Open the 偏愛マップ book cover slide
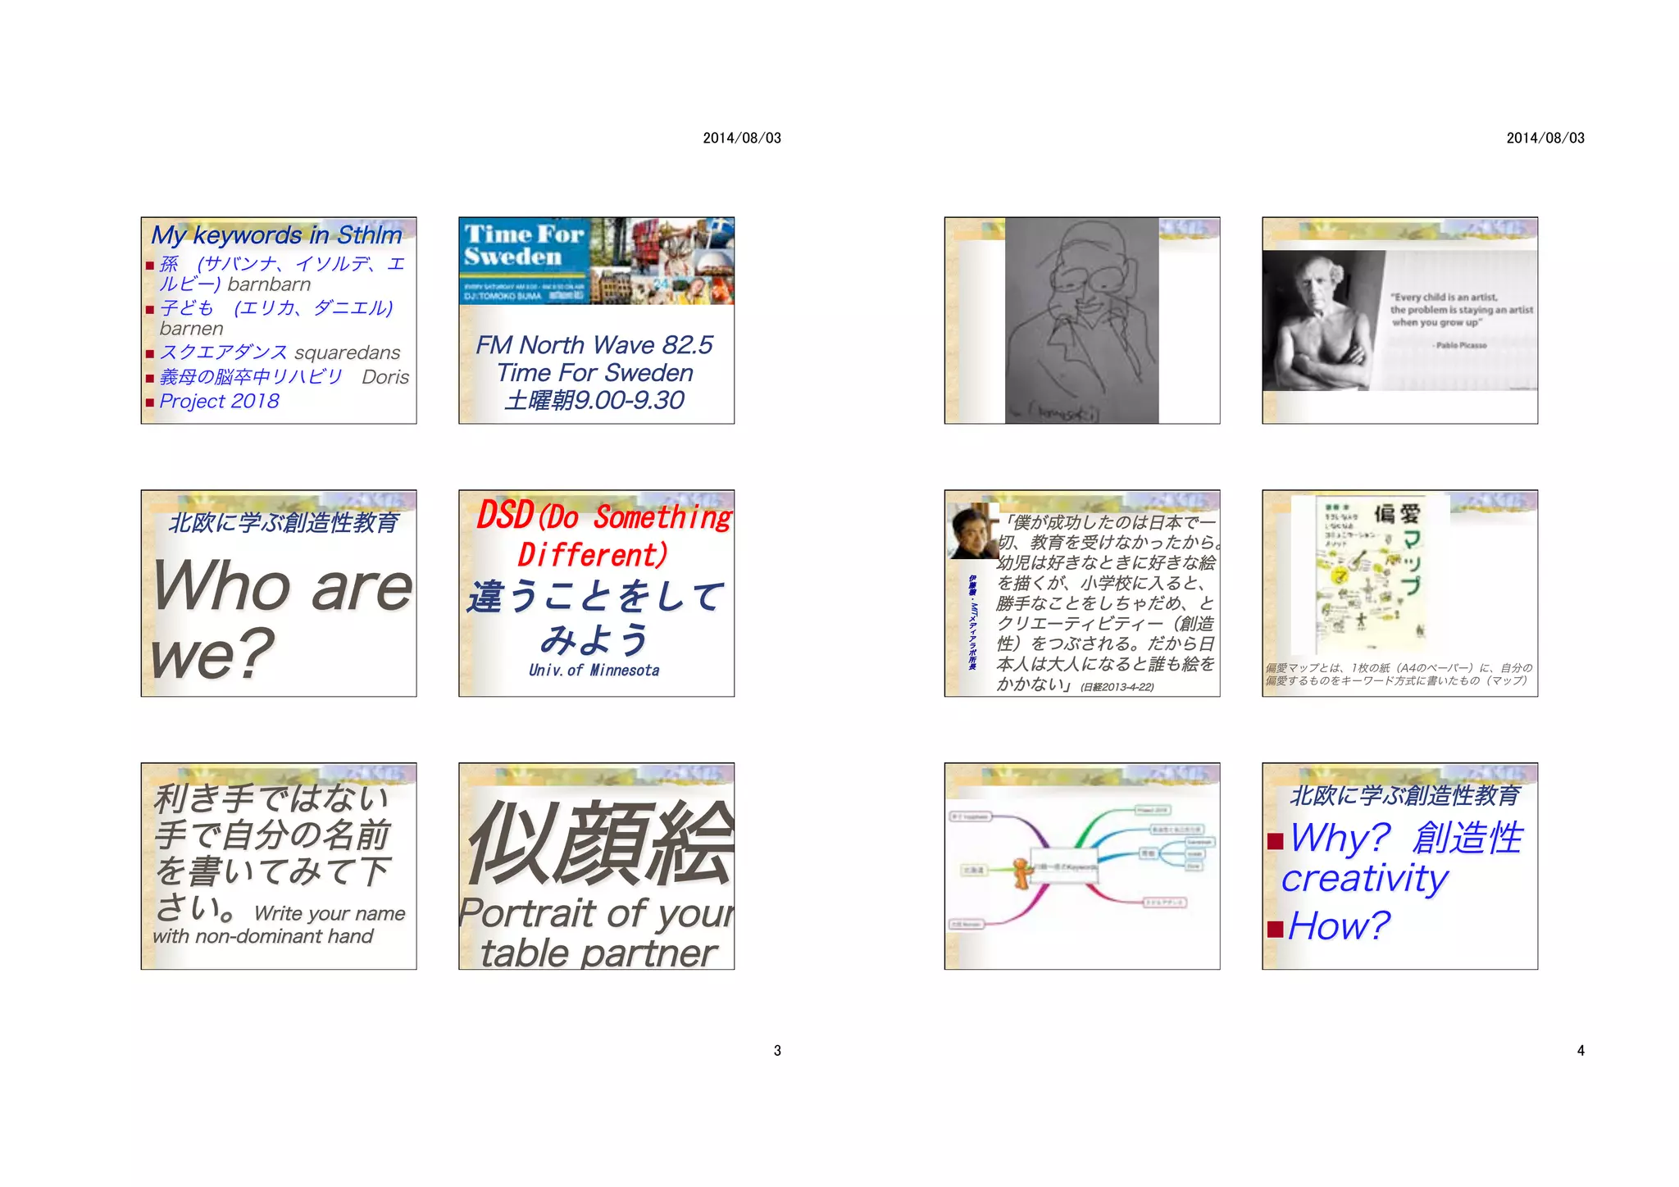This screenshot has width=1679, height=1187. 1399,593
